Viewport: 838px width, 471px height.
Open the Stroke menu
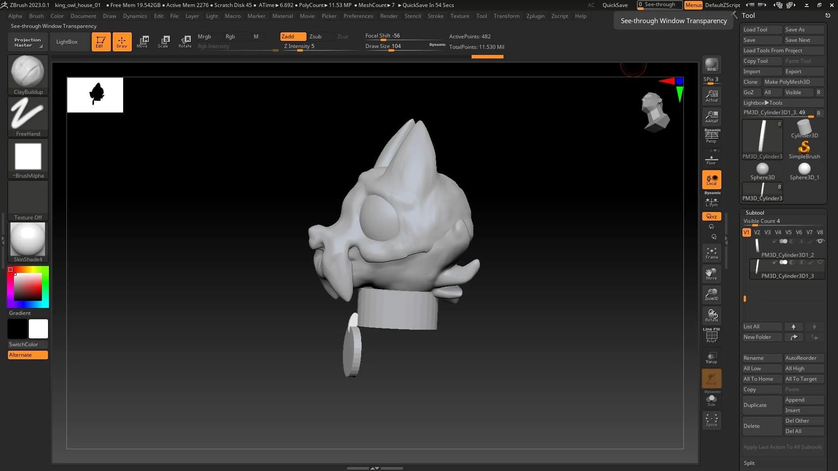[x=435, y=16]
